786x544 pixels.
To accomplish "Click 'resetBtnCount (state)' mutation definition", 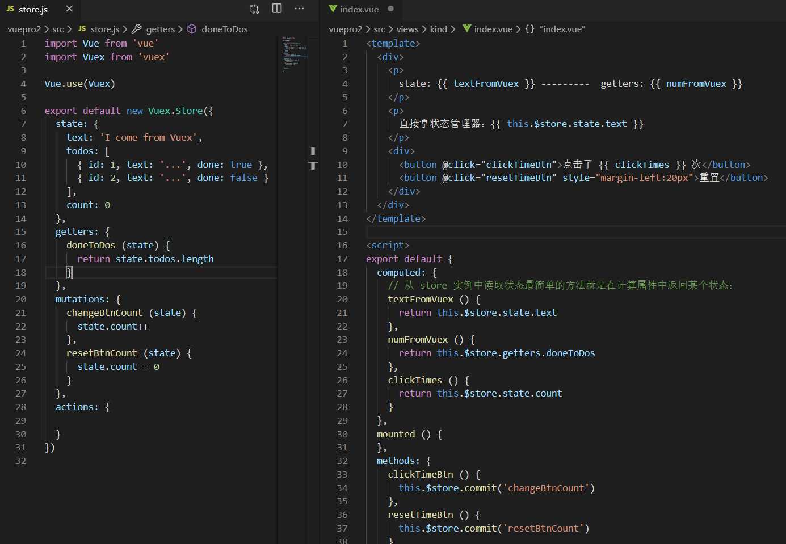I will click(x=124, y=353).
